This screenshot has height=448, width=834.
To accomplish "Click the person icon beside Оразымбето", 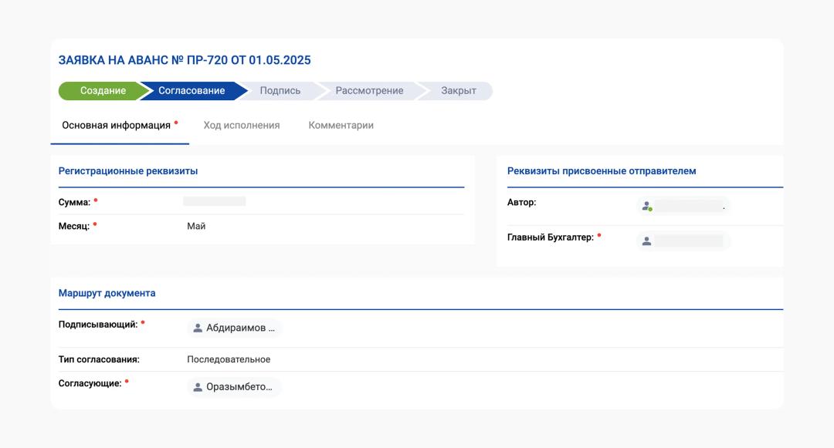I will 198,387.
